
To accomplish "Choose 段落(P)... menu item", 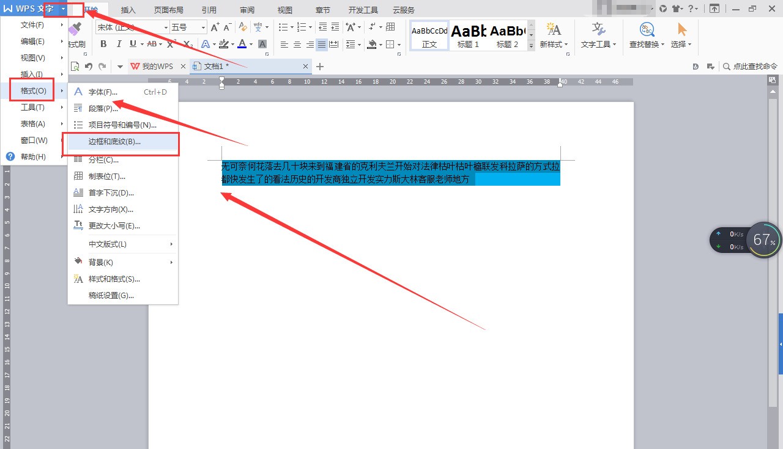I will (123, 109).
